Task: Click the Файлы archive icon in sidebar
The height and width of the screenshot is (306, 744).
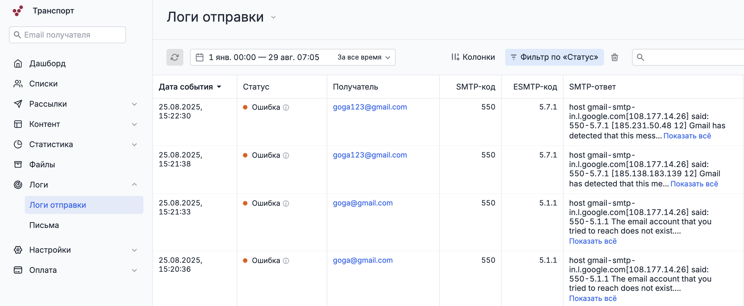Action: click(18, 165)
